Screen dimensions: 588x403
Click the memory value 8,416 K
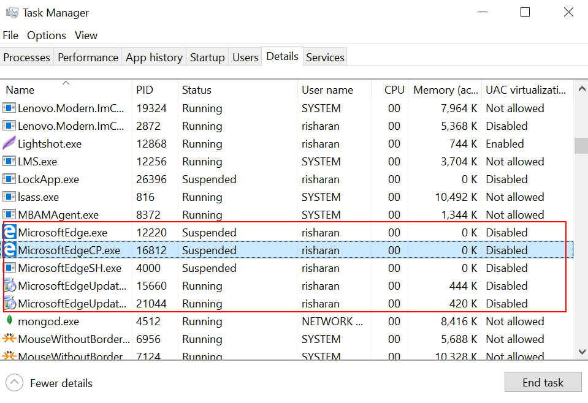coord(459,322)
